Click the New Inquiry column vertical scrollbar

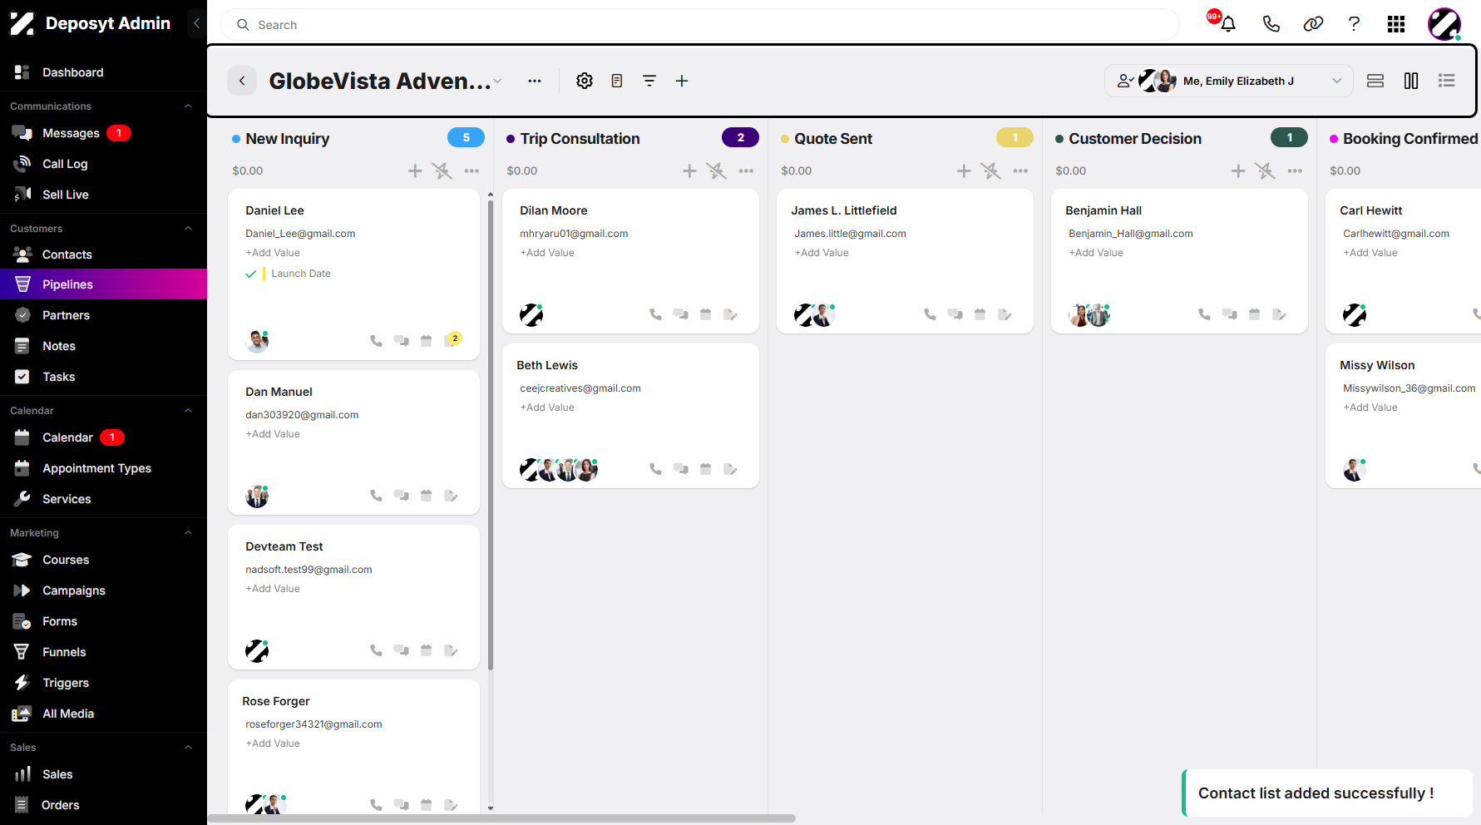tap(491, 436)
